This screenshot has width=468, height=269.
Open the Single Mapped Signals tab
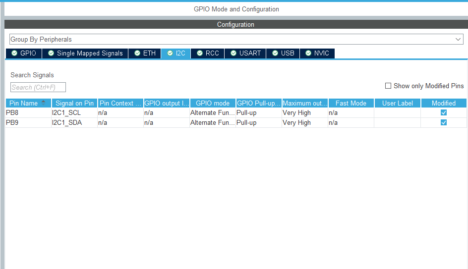pos(85,53)
